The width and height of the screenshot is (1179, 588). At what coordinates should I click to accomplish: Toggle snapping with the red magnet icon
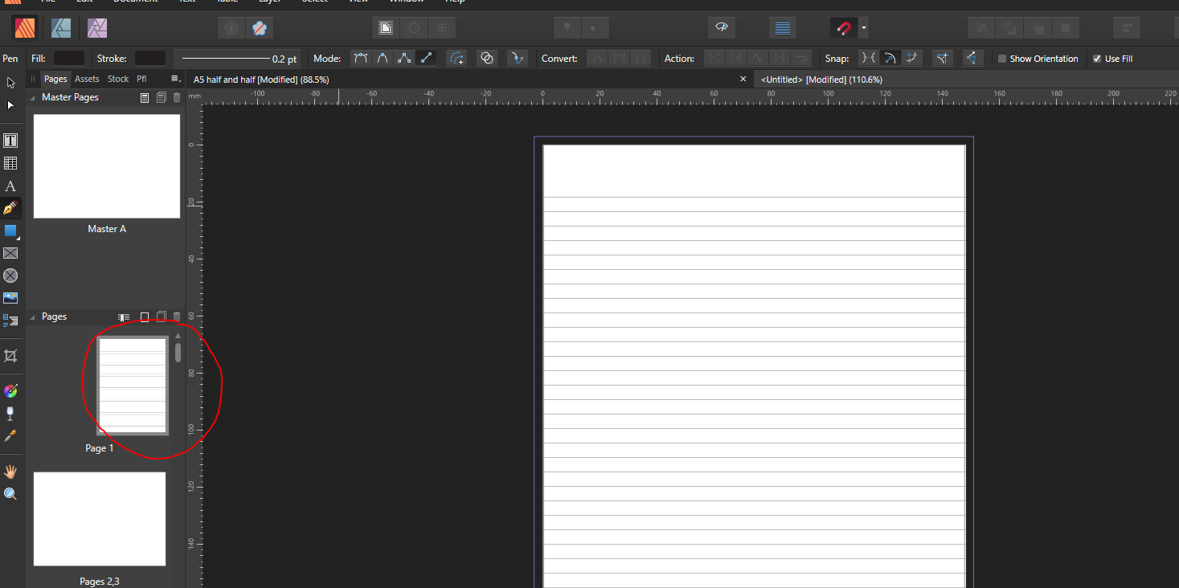pos(843,28)
